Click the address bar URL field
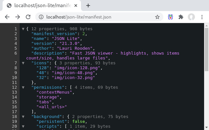 pos(98,17)
